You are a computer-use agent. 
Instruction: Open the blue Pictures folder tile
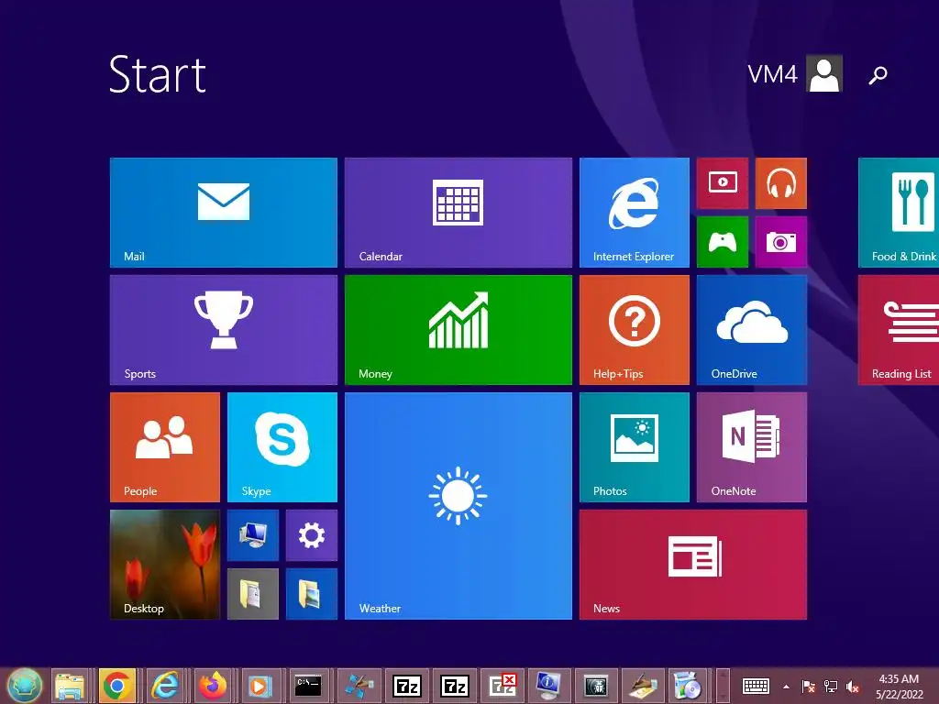[x=312, y=594]
